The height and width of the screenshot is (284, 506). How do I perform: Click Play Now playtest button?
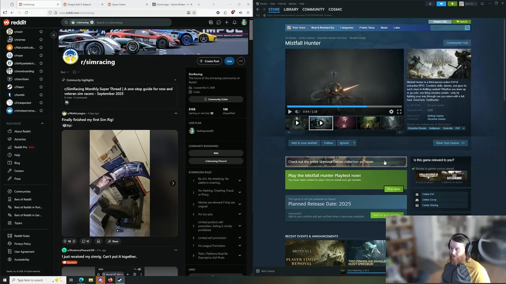tap(394, 189)
